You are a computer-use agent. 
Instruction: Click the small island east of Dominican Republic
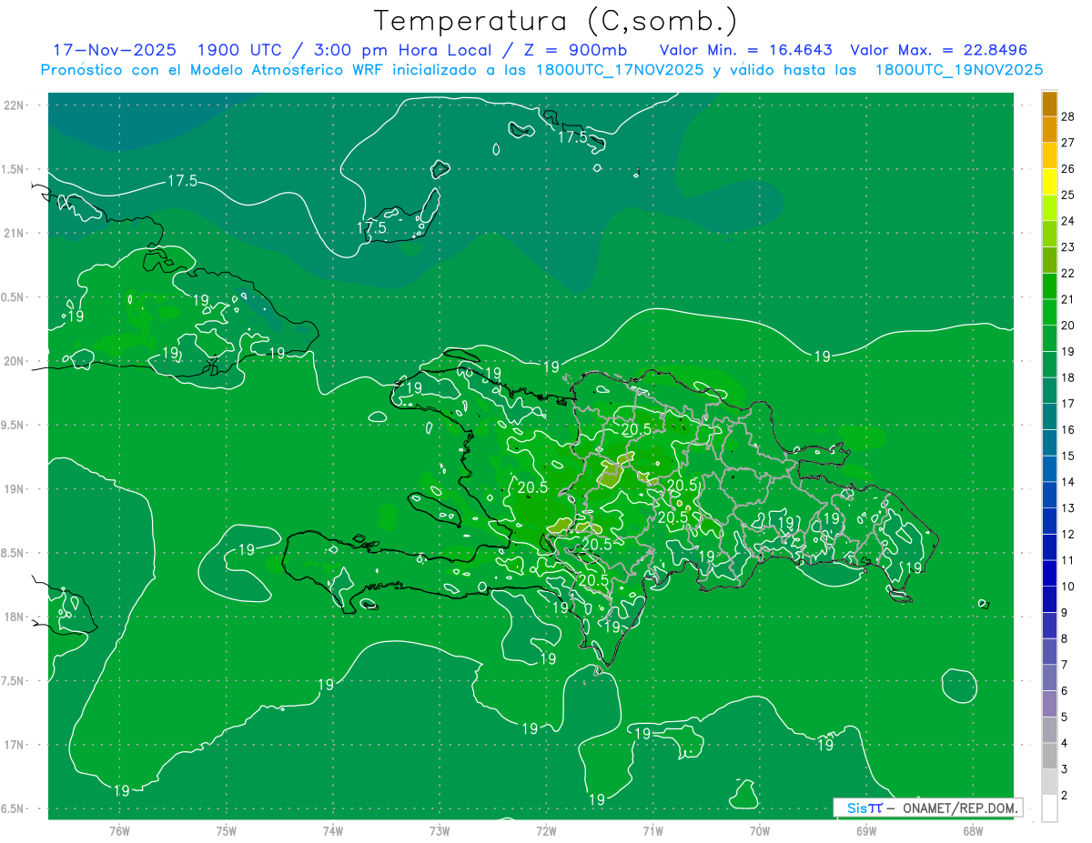[983, 603]
